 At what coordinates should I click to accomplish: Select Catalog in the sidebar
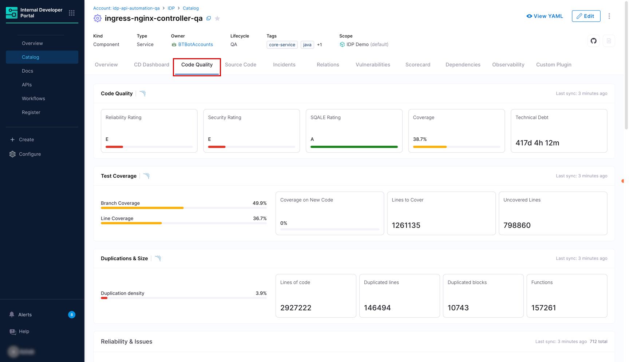click(42, 57)
